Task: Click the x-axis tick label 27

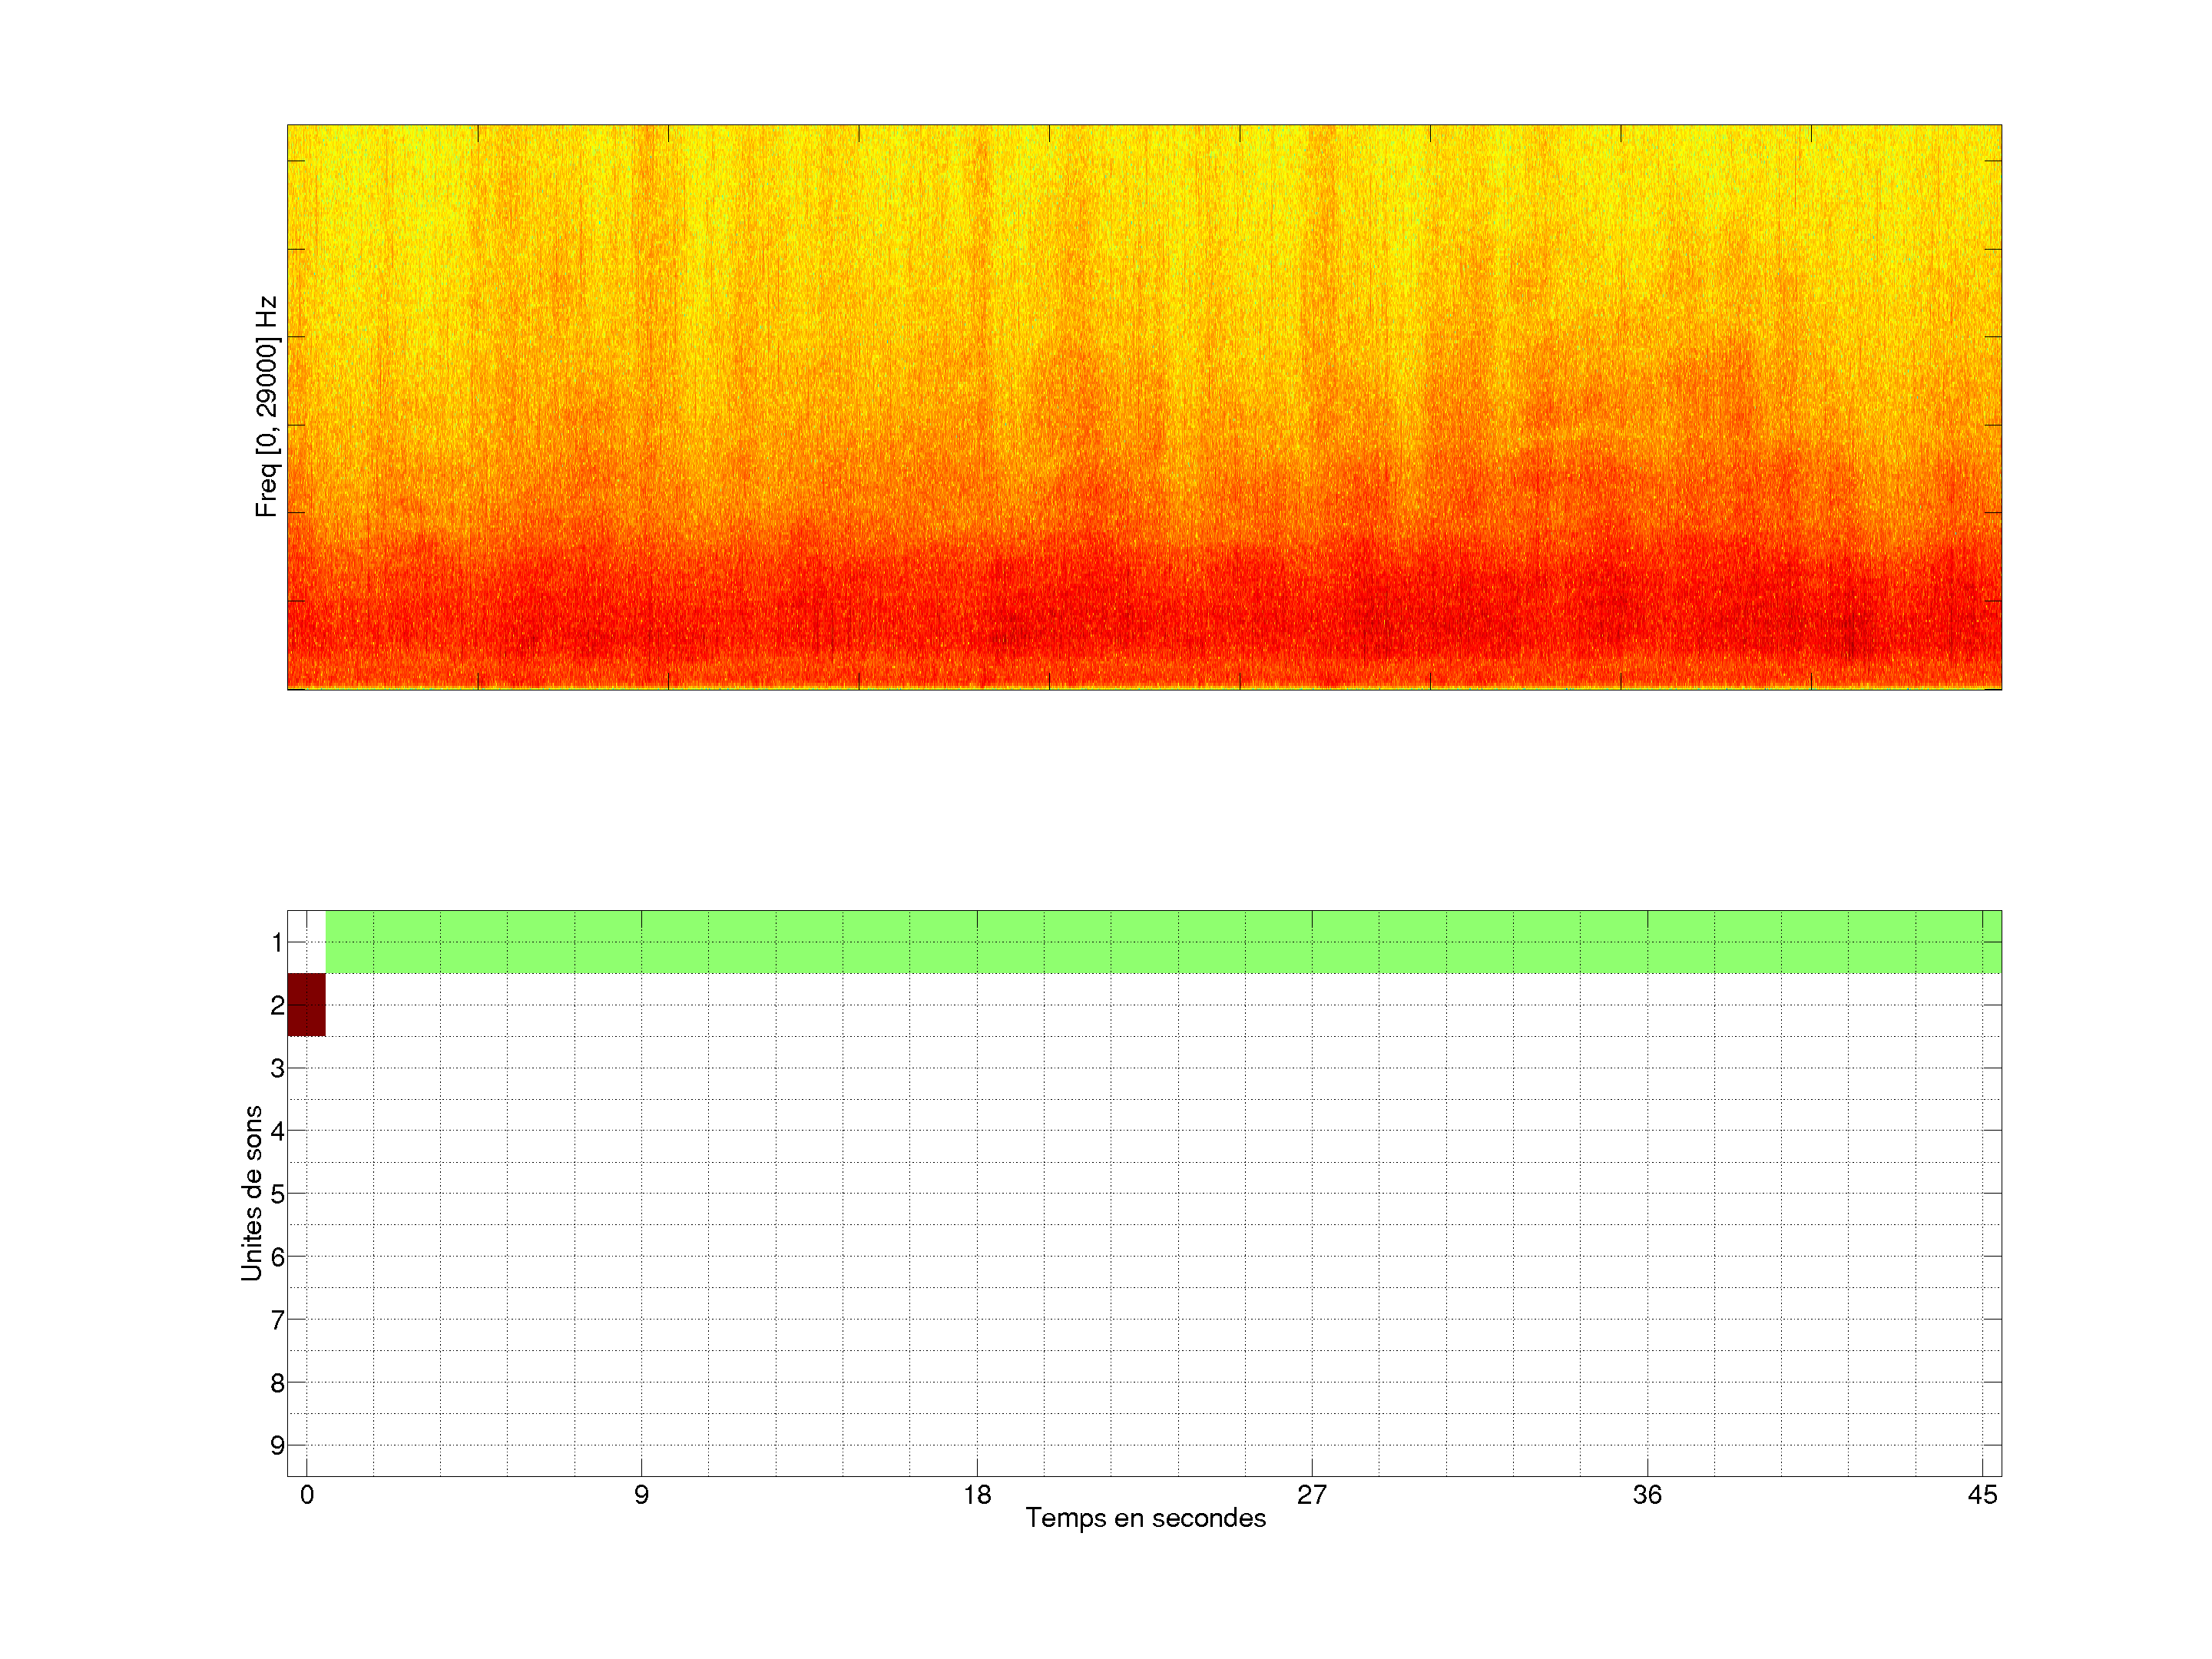Action: click(1312, 1495)
